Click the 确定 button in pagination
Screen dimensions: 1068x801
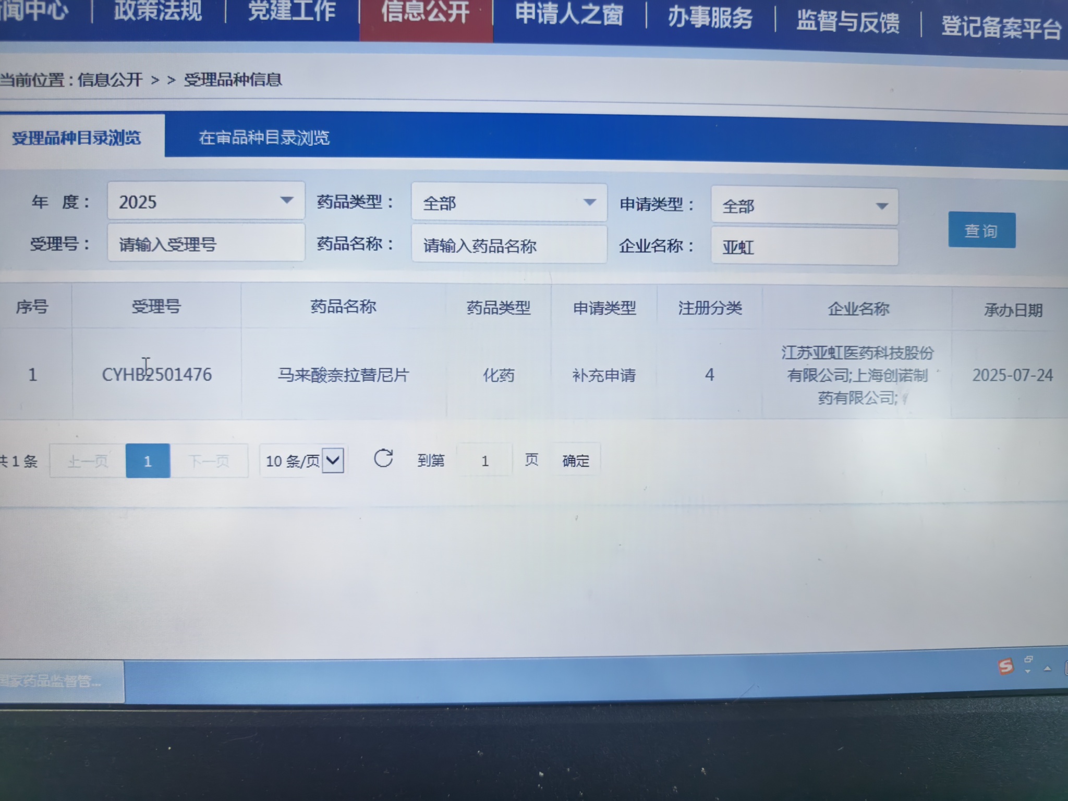click(x=576, y=460)
